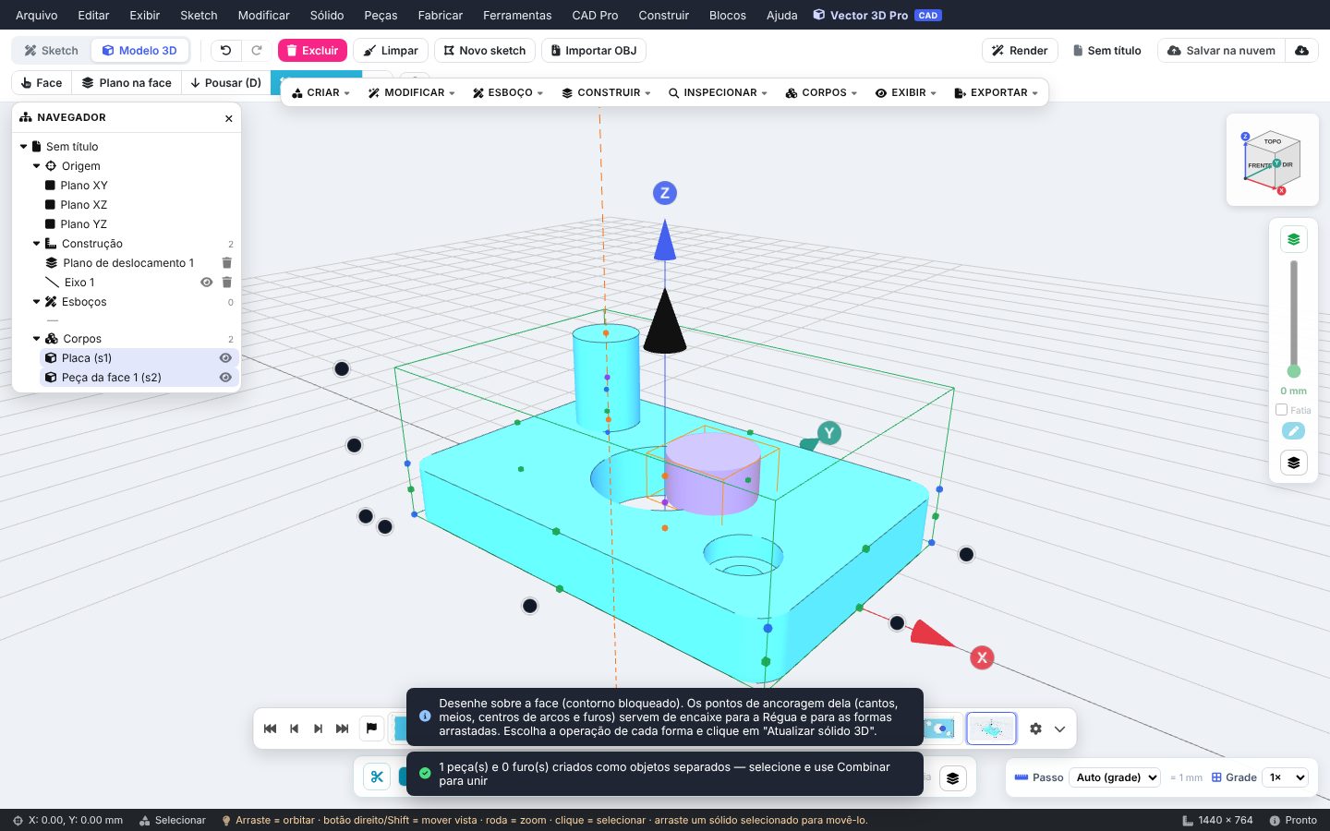The height and width of the screenshot is (831, 1330).
Task: Click the green slice slider handle
Action: pos(1294,371)
